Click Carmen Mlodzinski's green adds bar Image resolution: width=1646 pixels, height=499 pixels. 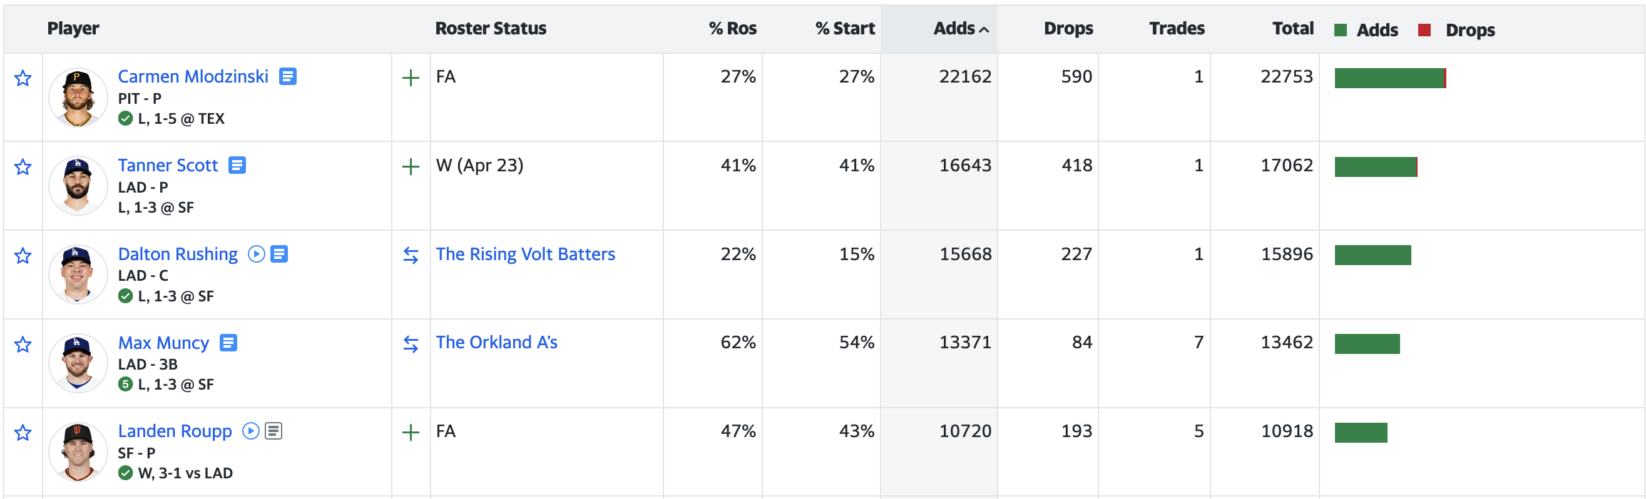tap(1389, 78)
